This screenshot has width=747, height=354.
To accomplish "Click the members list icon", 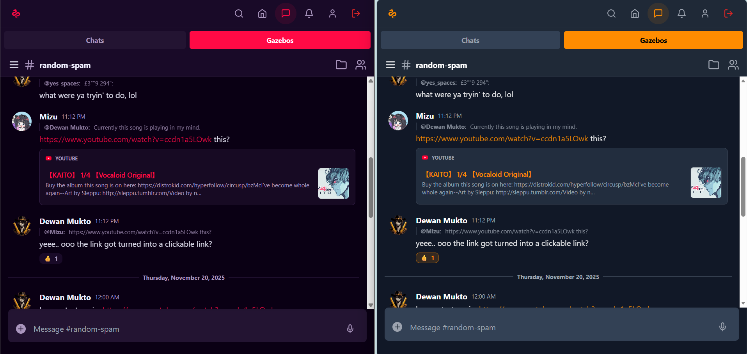I will 360,65.
